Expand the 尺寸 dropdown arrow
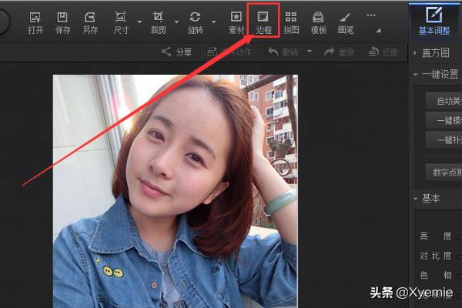 (139, 22)
